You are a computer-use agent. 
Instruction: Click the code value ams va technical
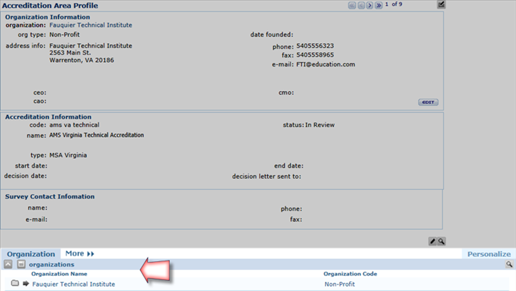coord(74,125)
